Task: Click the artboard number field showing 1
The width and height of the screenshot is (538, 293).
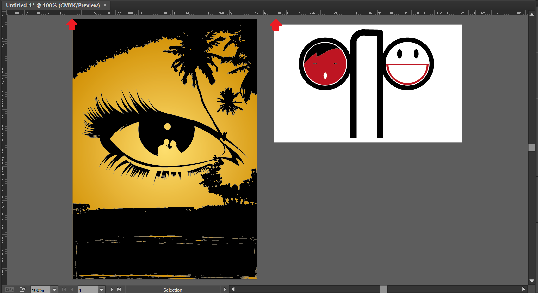Action: (x=88, y=290)
